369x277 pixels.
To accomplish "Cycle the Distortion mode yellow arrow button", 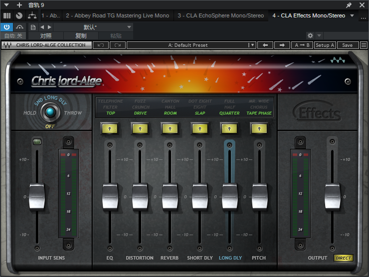I will 140,129.
